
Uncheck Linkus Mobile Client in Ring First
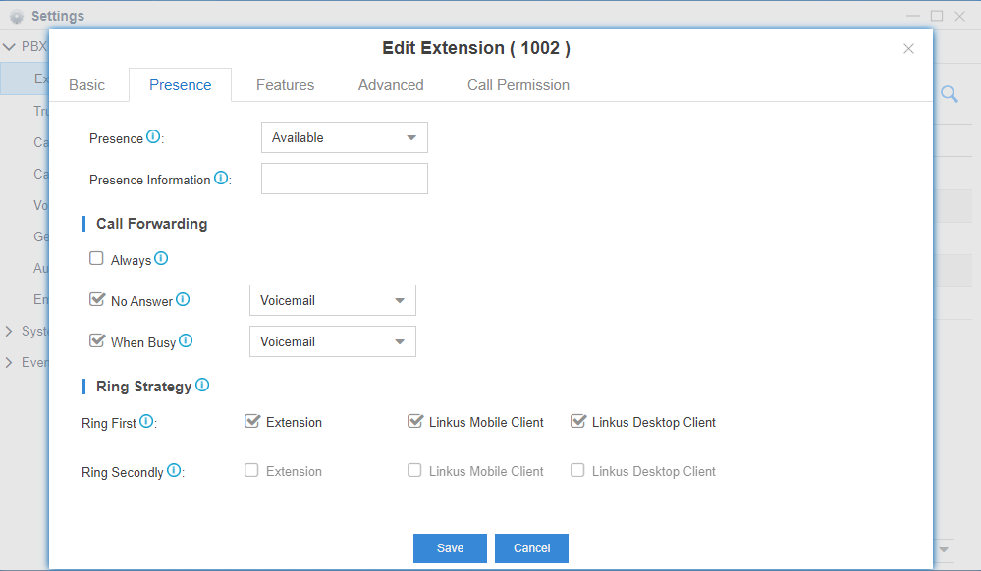(x=414, y=422)
